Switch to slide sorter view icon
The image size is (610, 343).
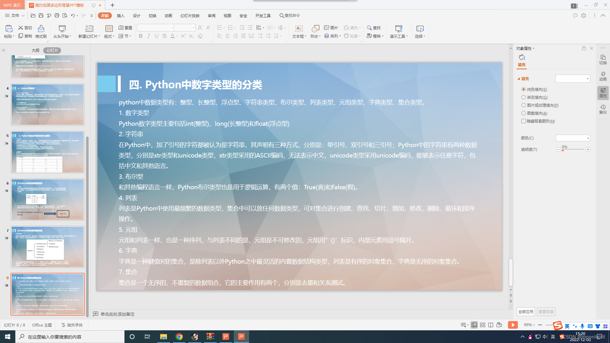tap(483, 325)
